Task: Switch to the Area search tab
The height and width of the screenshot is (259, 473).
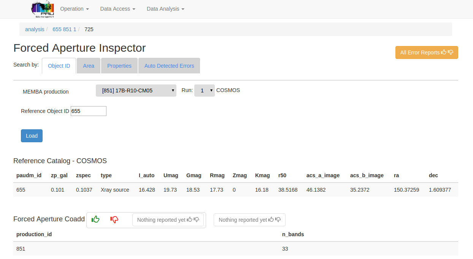Action: coord(89,66)
